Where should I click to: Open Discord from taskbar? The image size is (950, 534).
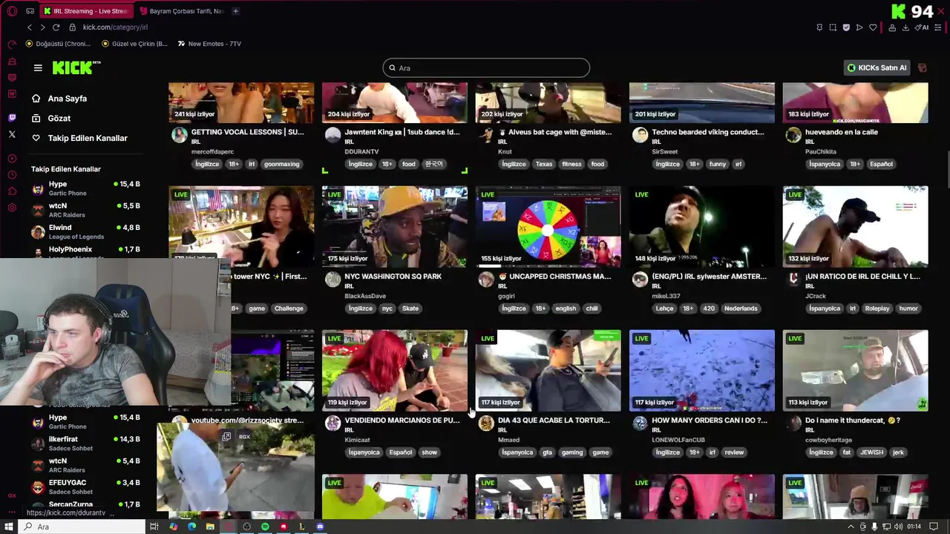[x=320, y=527]
